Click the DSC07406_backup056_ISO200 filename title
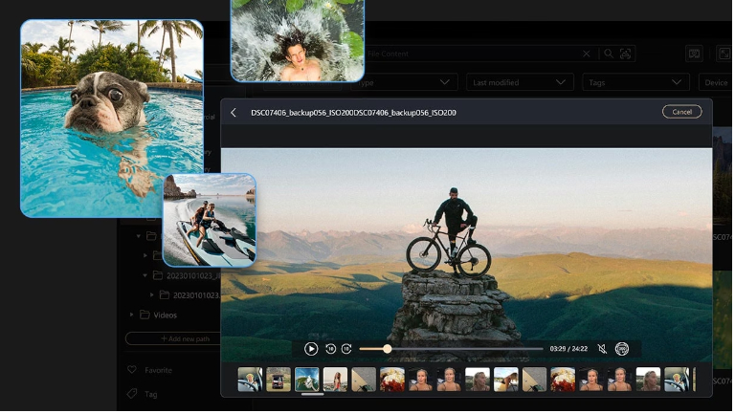This screenshot has height=413, width=735. click(354, 113)
